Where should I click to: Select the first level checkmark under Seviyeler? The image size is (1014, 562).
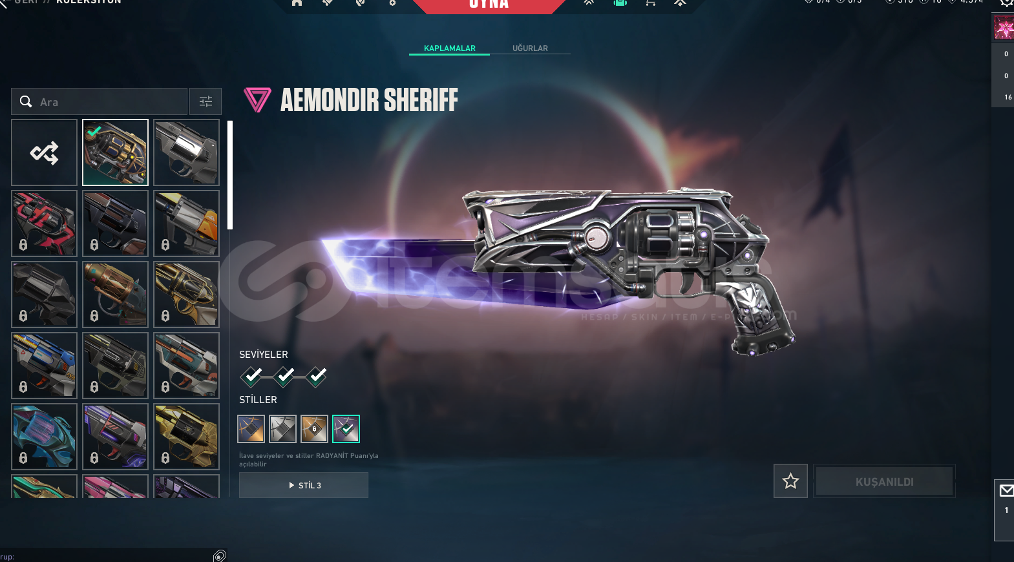[251, 375]
